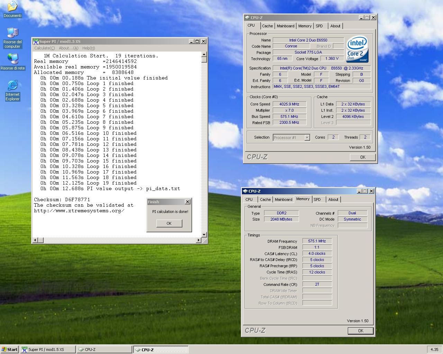The height and width of the screenshot is (354, 443).
Task: Select Mainboard tab in top CPU-Z
Action: tap(286, 26)
